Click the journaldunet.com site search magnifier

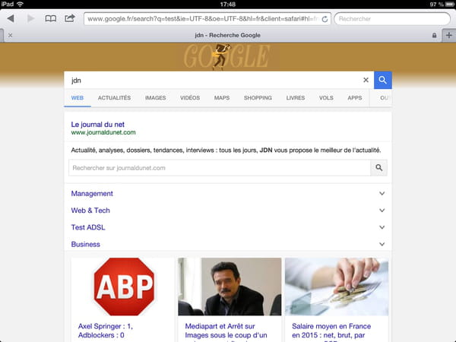point(378,168)
